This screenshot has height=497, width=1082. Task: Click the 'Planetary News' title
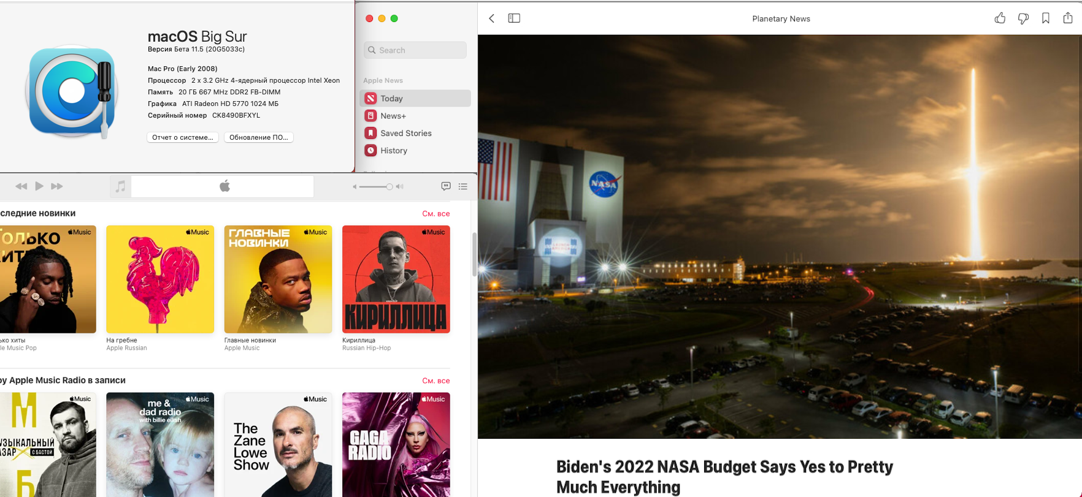pos(781,19)
